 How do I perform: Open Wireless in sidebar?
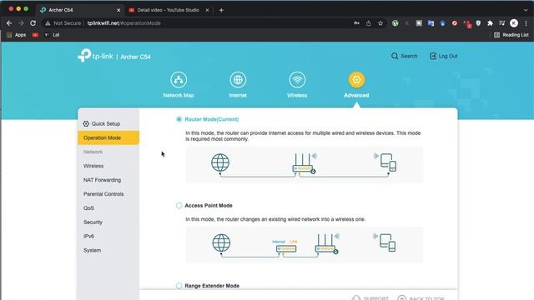click(93, 166)
